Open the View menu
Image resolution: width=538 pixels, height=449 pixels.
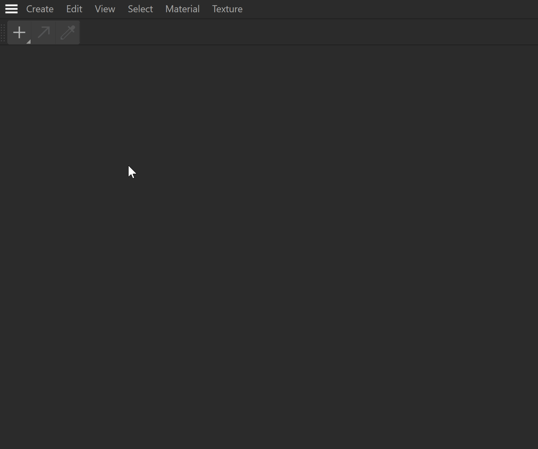pos(105,9)
